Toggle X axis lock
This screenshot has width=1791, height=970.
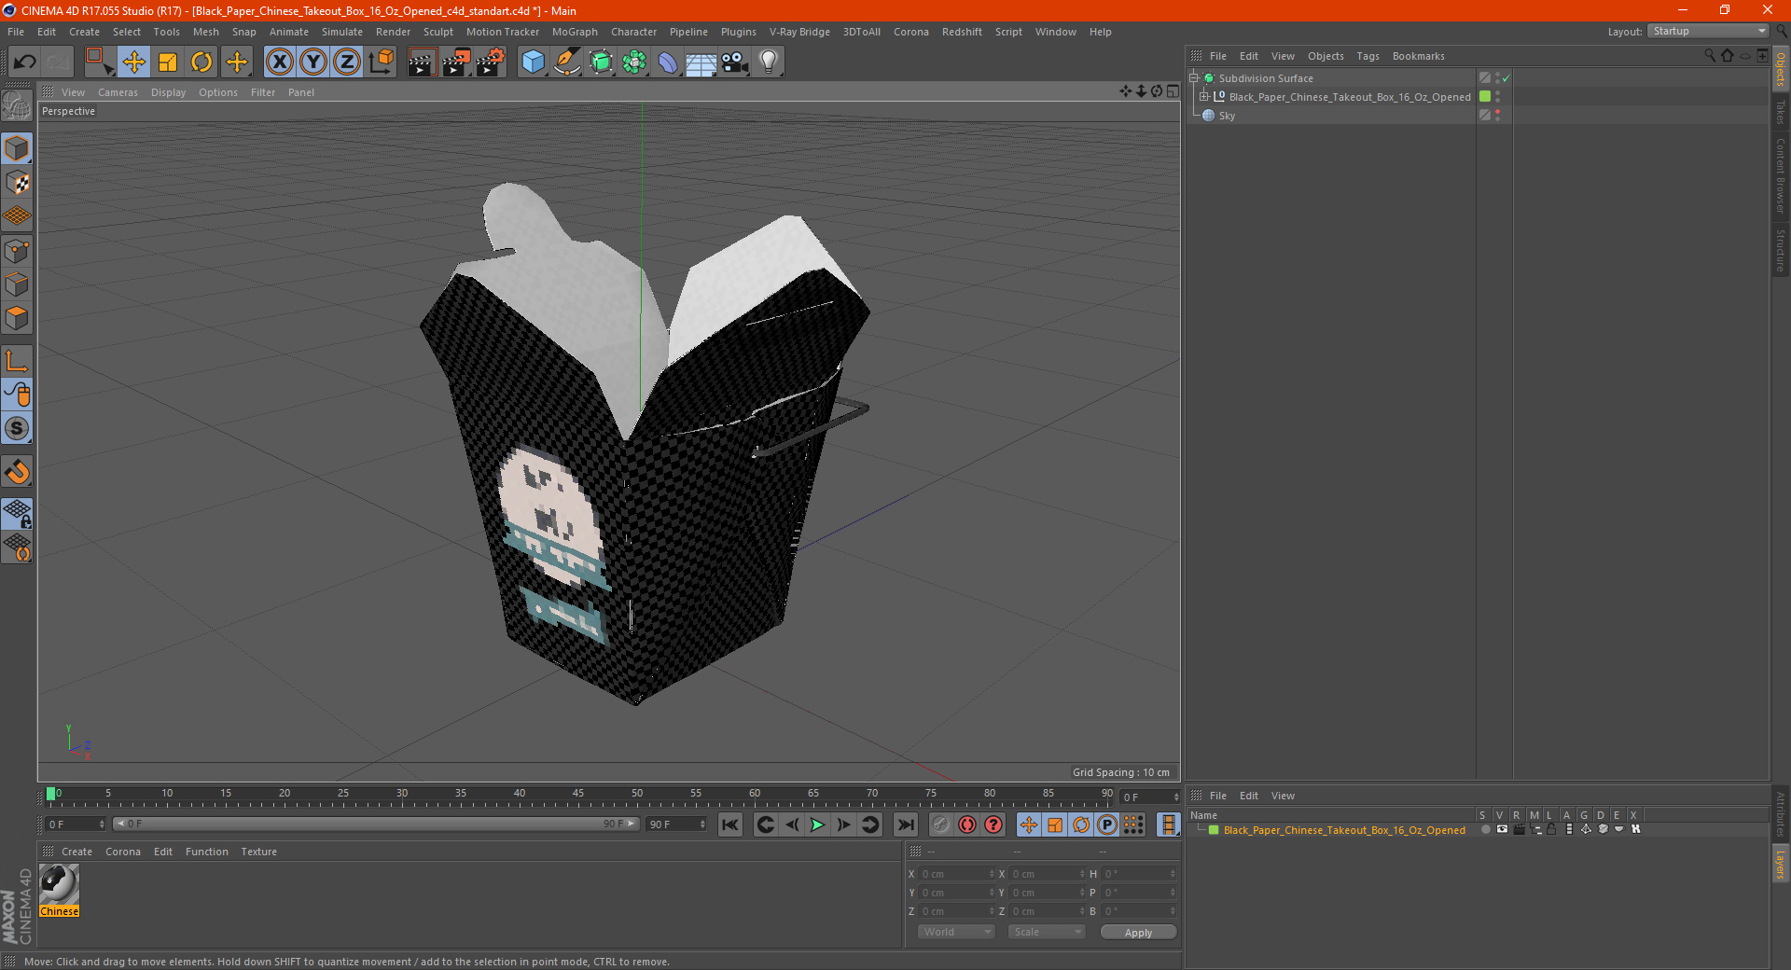coord(279,62)
